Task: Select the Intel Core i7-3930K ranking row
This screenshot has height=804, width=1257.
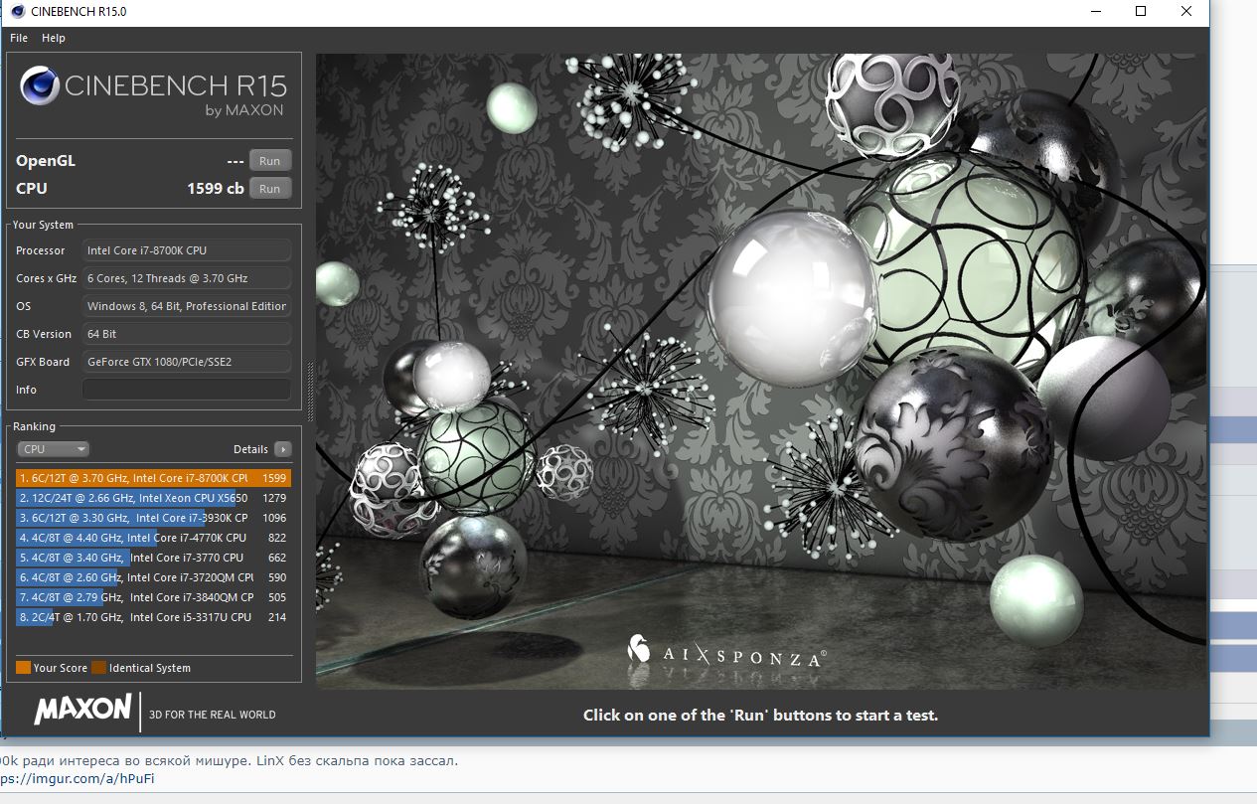Action: pos(154,518)
